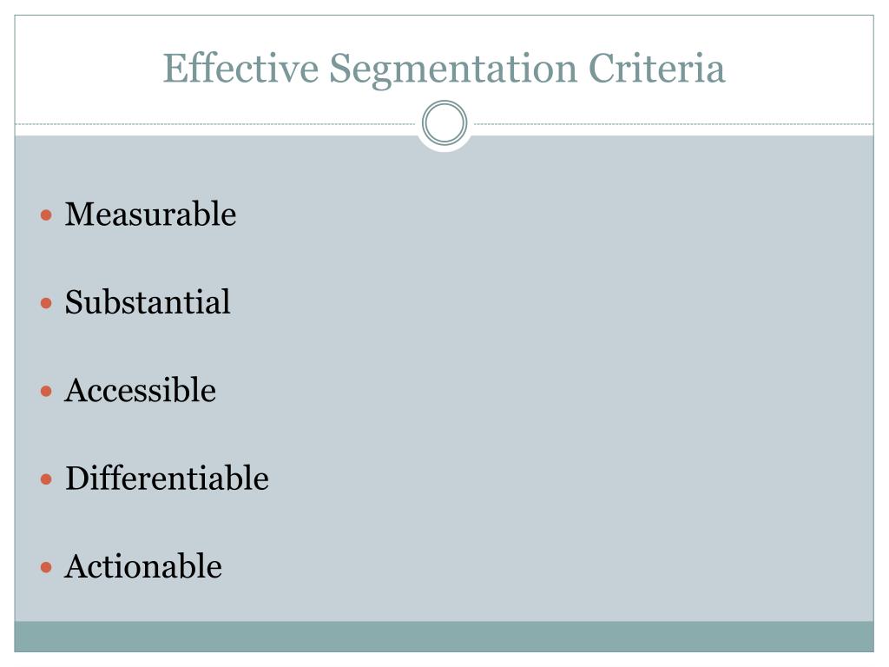The height and width of the screenshot is (667, 889).
Task: Click the orange bullet beside Accessible
Action: click(x=47, y=392)
